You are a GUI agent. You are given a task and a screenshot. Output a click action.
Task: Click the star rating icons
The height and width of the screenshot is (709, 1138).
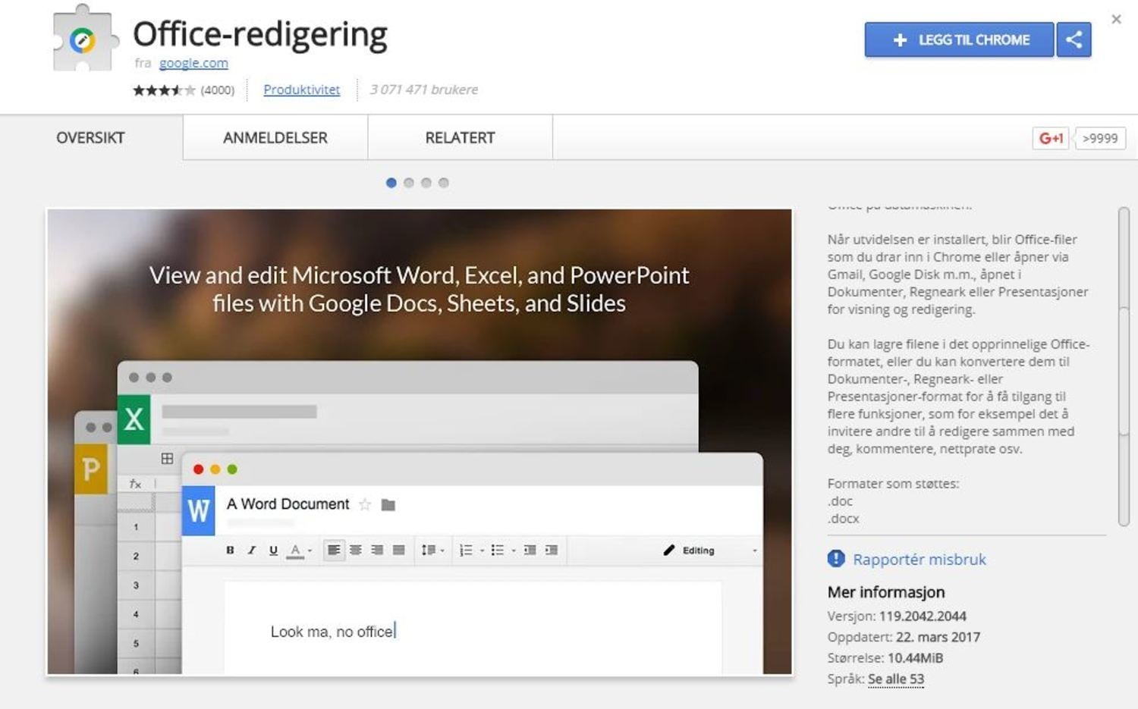click(163, 90)
